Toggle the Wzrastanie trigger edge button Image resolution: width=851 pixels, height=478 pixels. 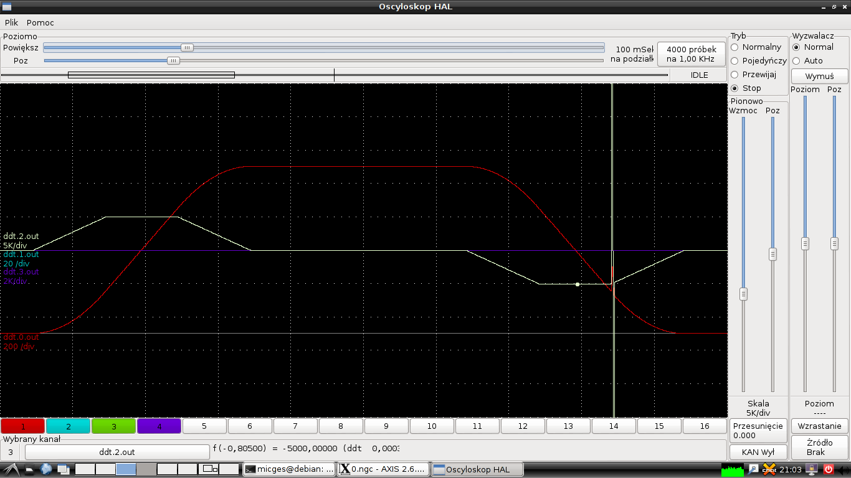point(820,426)
